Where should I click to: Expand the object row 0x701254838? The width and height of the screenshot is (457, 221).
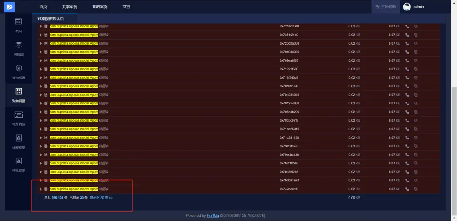point(41,104)
